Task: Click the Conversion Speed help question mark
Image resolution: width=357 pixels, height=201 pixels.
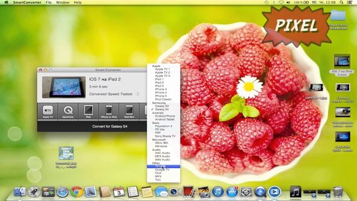Action: point(137,94)
